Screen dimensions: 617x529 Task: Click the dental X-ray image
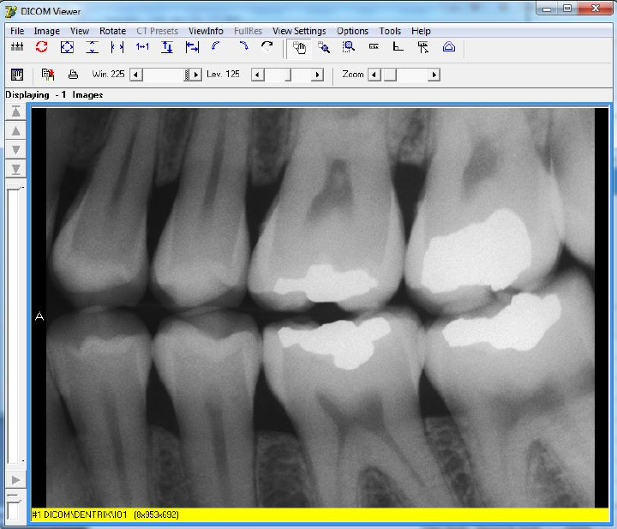320,308
